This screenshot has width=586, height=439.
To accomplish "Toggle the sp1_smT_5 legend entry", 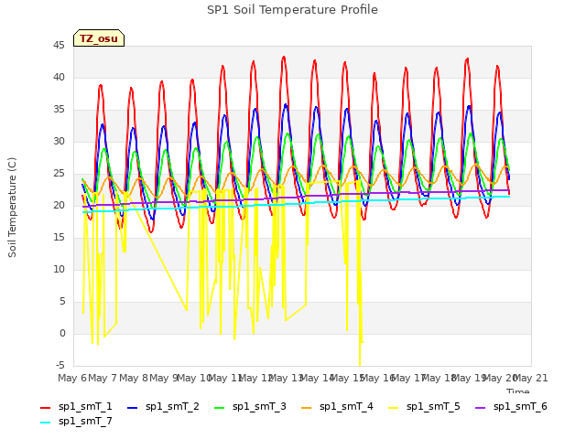I will click(x=424, y=406).
